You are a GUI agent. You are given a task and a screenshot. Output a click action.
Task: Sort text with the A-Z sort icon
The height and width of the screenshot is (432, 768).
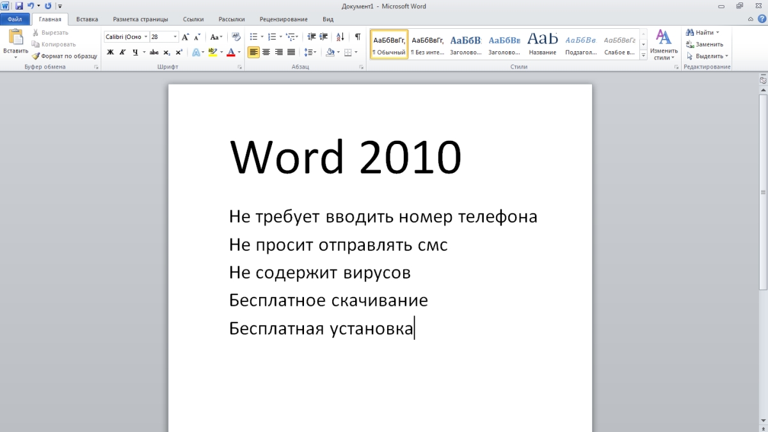(340, 37)
